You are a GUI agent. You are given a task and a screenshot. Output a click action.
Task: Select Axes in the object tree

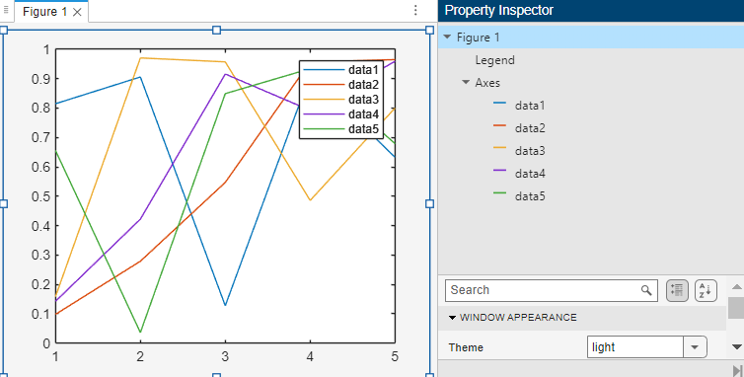487,83
